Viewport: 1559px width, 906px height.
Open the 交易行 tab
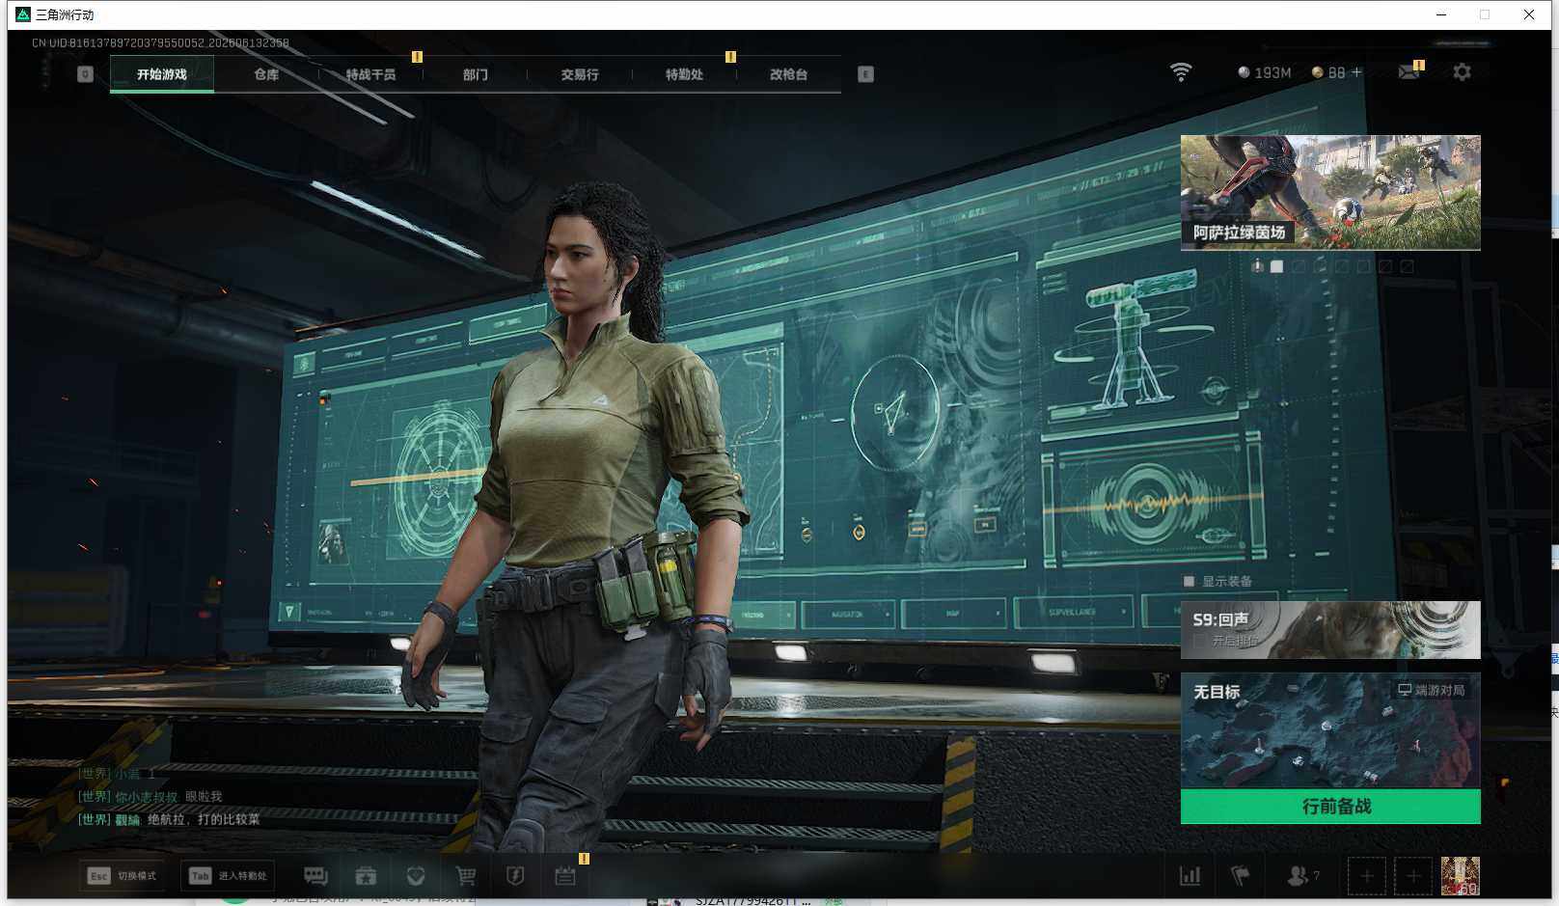(580, 74)
